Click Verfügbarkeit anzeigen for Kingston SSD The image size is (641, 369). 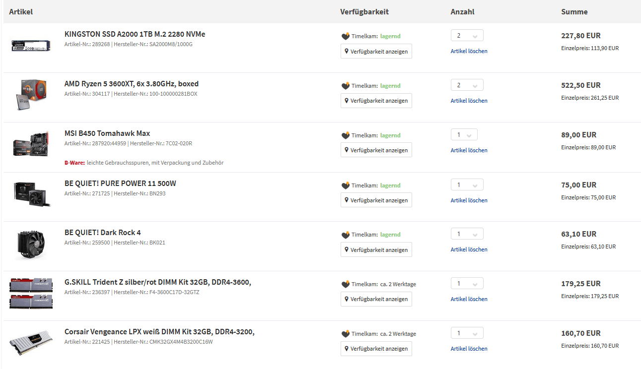point(376,51)
